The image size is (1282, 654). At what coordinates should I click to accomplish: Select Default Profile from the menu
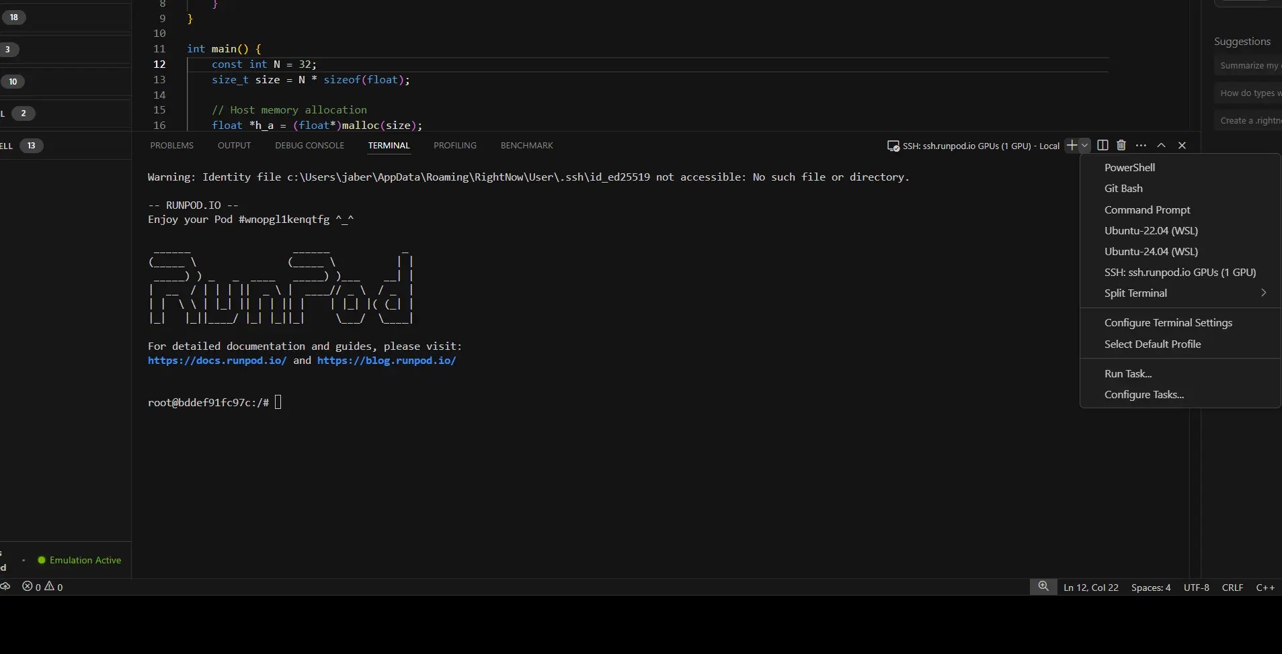tap(1154, 344)
